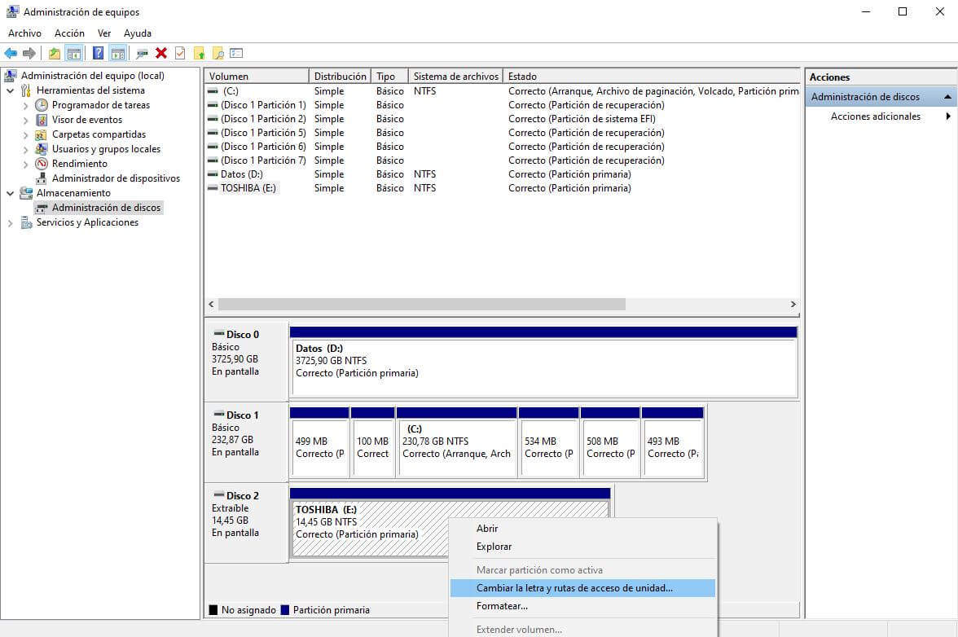Open the Acción menu

pos(70,33)
